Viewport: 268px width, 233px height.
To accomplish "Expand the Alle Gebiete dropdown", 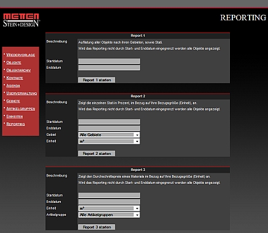I will 109,135.
